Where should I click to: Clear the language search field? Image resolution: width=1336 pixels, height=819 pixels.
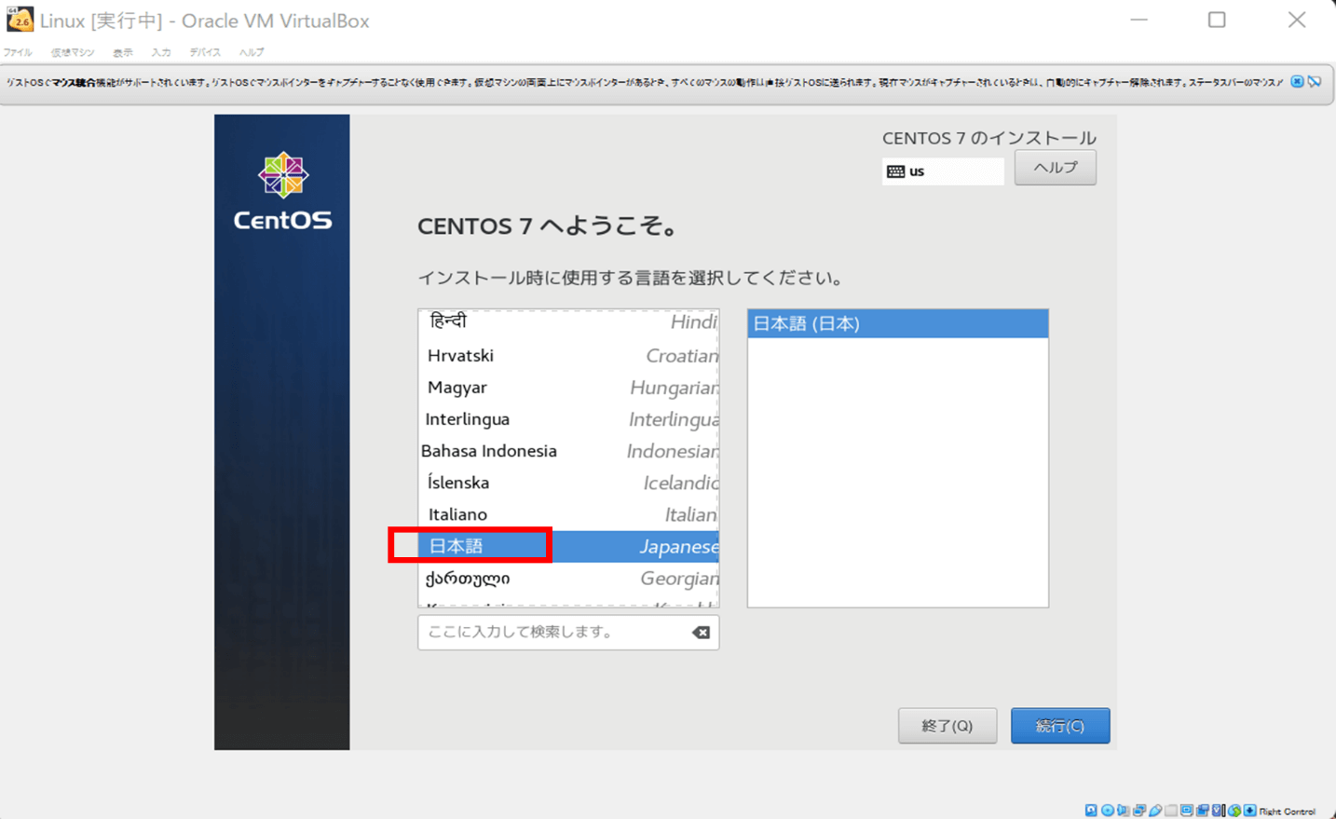point(701,633)
